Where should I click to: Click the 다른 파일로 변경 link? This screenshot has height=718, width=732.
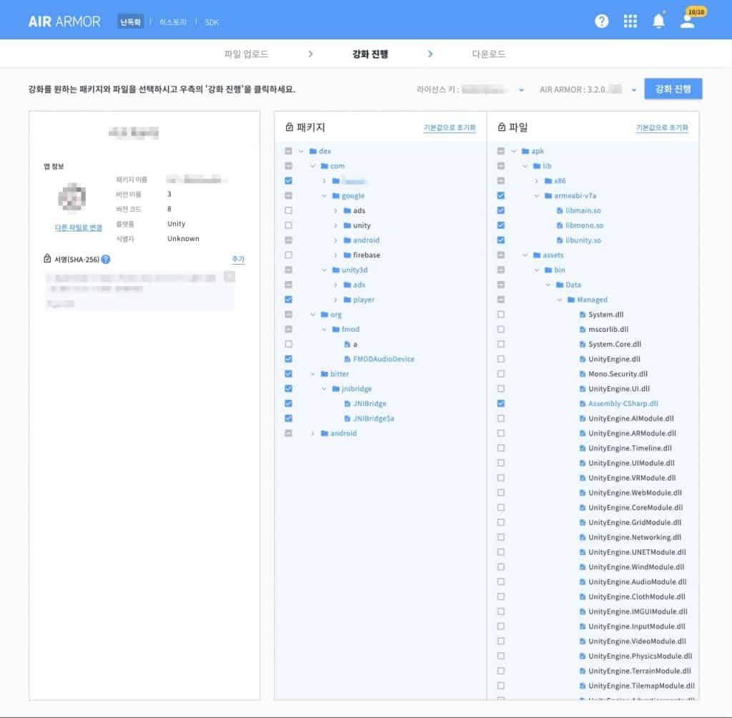(x=79, y=227)
